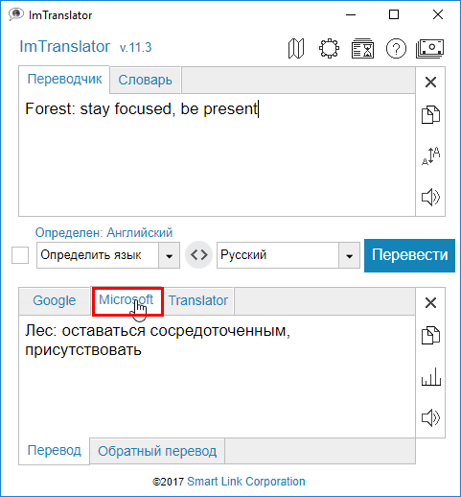The width and height of the screenshot is (461, 497).
Task: Maximize the ImTranslator window
Action: click(x=394, y=14)
